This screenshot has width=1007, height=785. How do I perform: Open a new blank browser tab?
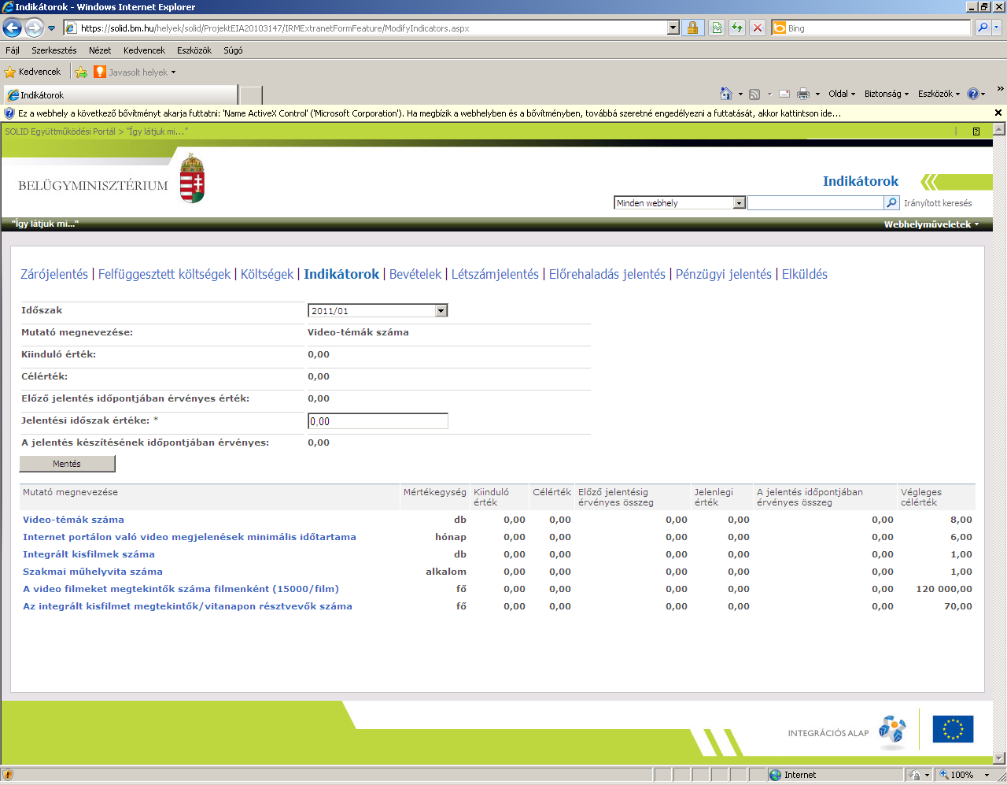[250, 95]
